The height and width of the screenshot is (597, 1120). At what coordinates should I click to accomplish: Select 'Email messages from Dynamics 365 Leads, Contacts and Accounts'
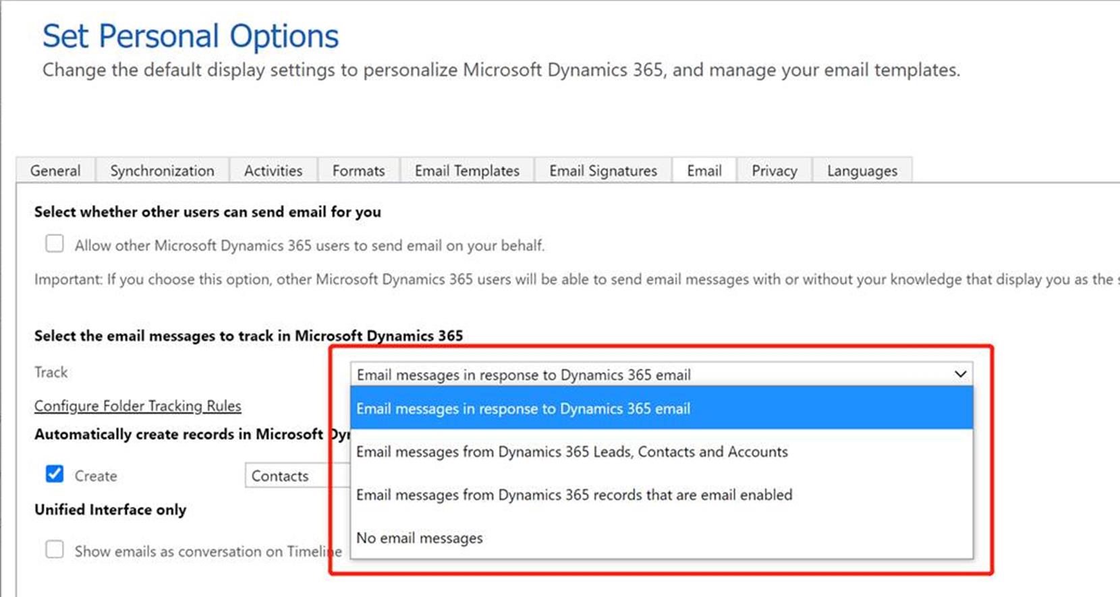pyautogui.click(x=662, y=451)
